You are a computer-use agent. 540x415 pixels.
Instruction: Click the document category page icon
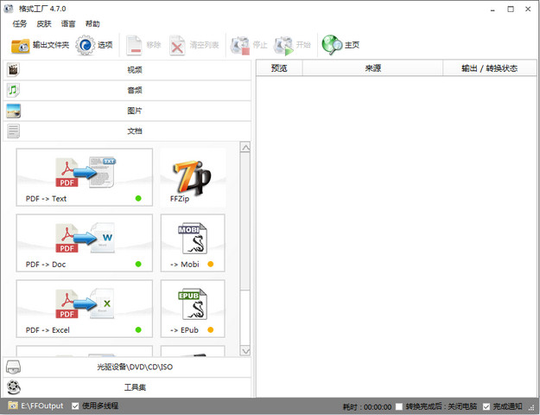(14, 131)
